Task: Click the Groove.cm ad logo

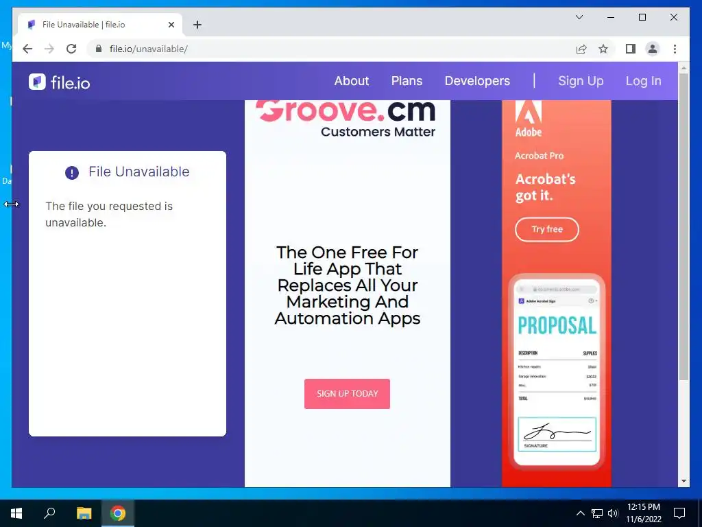Action: [346, 110]
